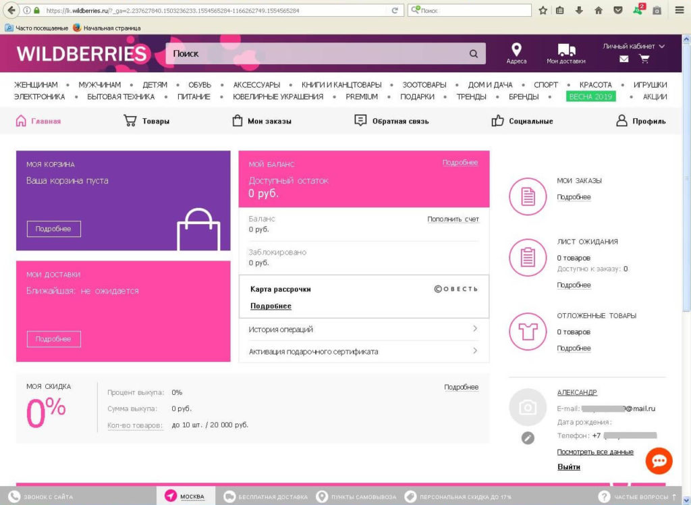This screenshot has height=505, width=691.
Task: Expand История операций row
Action: pyautogui.click(x=364, y=329)
